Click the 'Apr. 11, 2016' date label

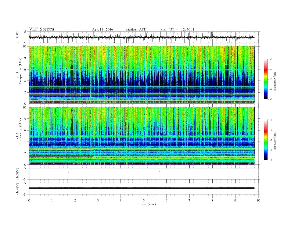click(x=103, y=29)
